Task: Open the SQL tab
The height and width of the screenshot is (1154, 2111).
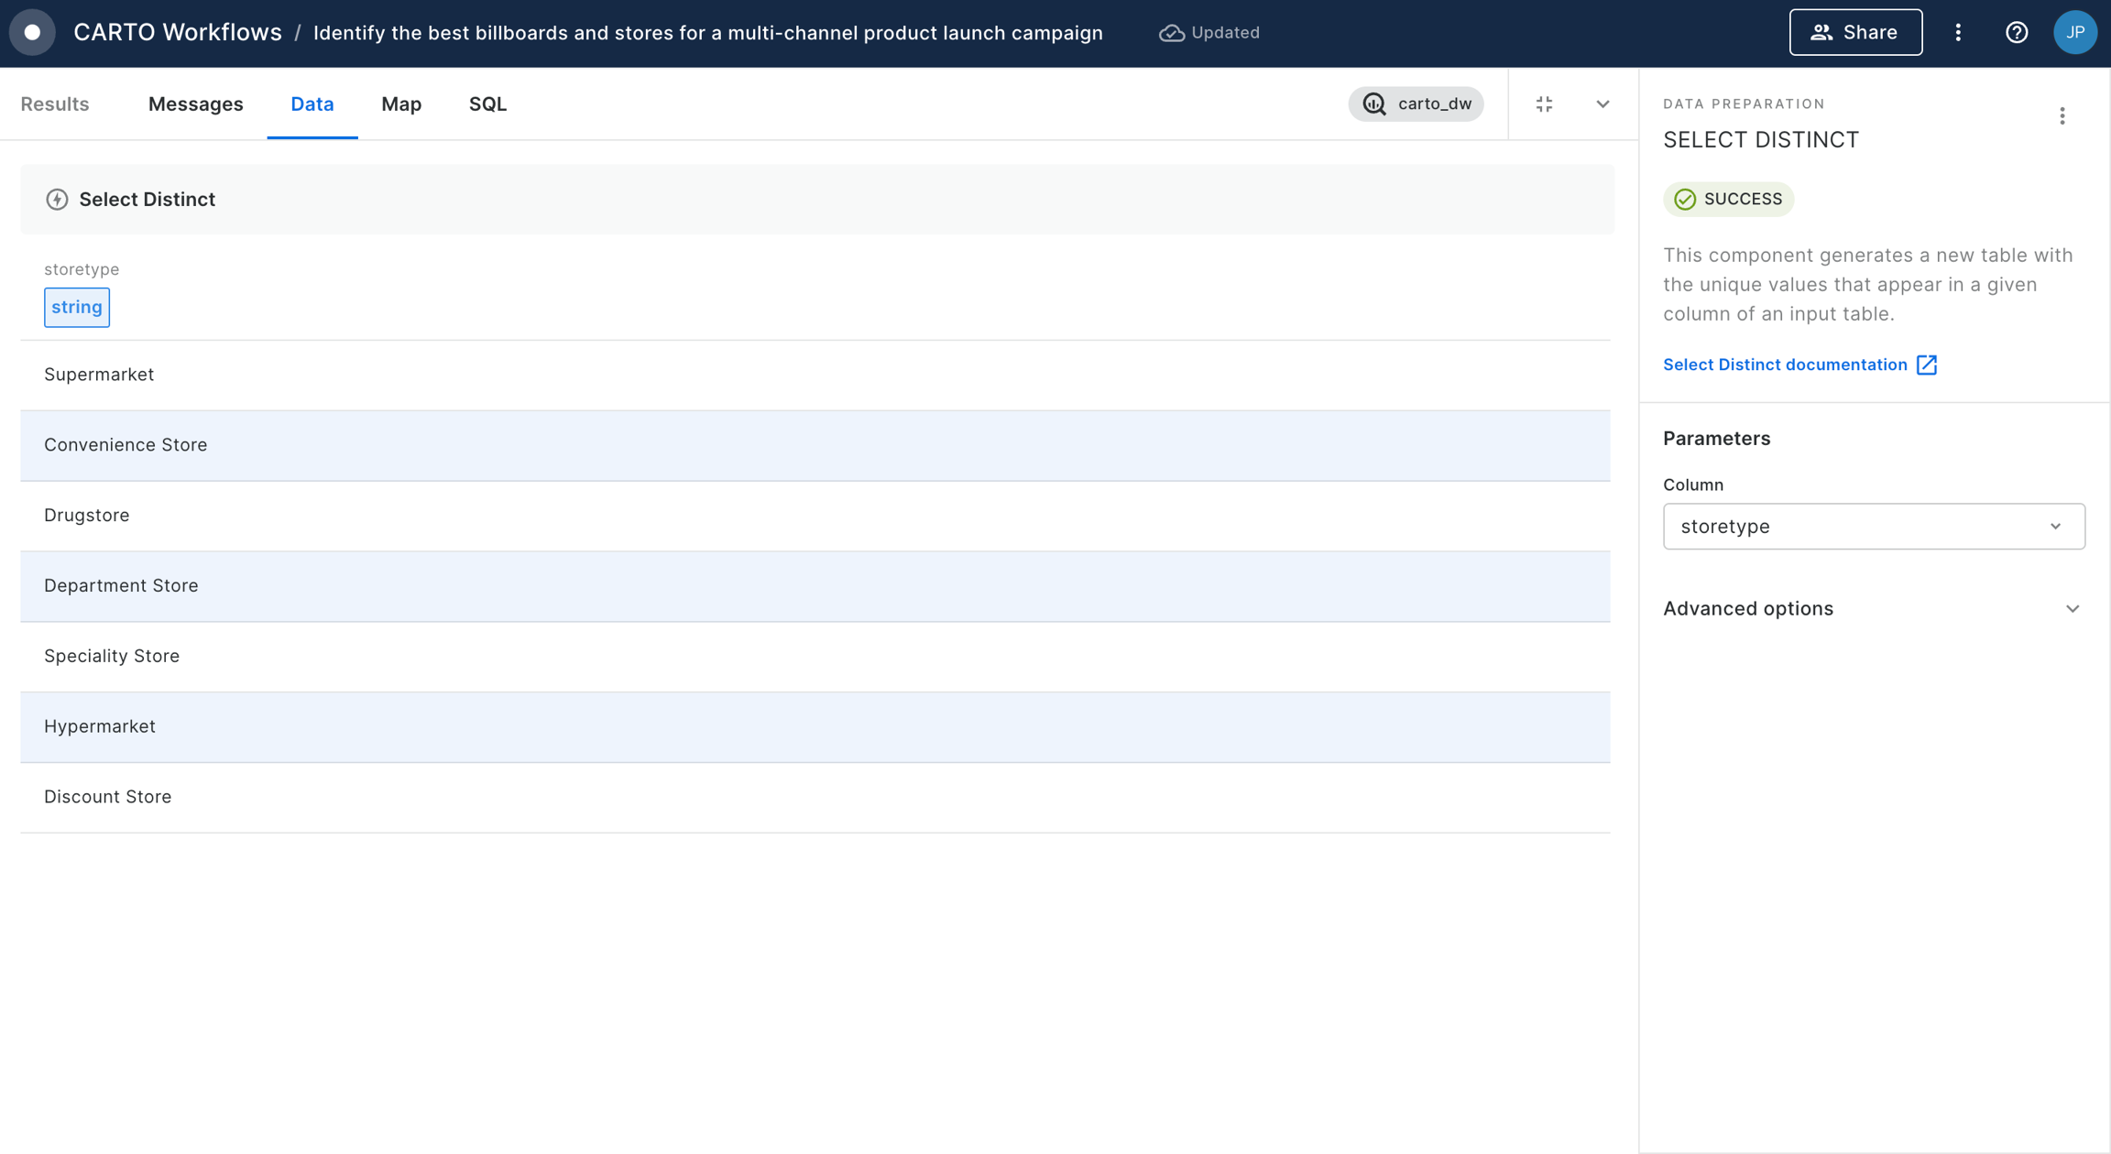Action: point(487,104)
